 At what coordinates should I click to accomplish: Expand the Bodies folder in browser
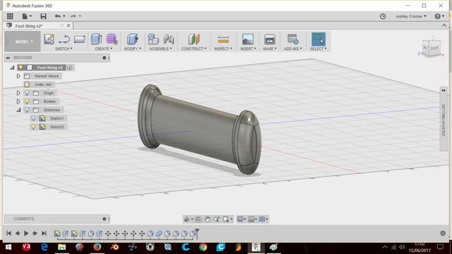[19, 102]
